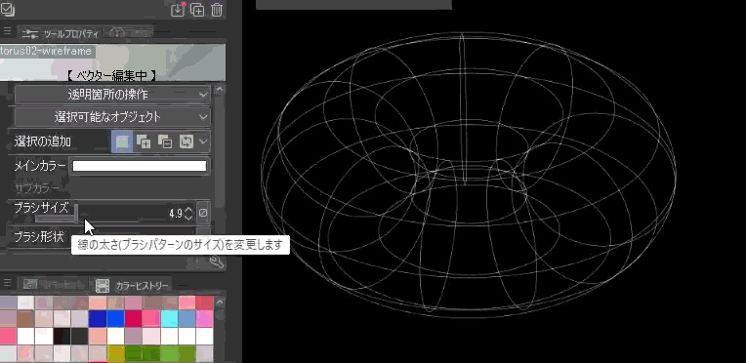The width and height of the screenshot is (746, 363).
Task: Click the import icon with red dot
Action: tap(178, 10)
